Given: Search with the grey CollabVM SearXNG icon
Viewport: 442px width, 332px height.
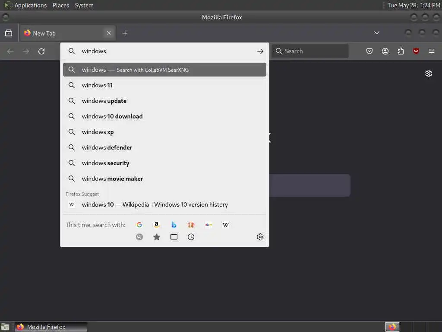Looking at the screenshot, I should [x=139, y=237].
